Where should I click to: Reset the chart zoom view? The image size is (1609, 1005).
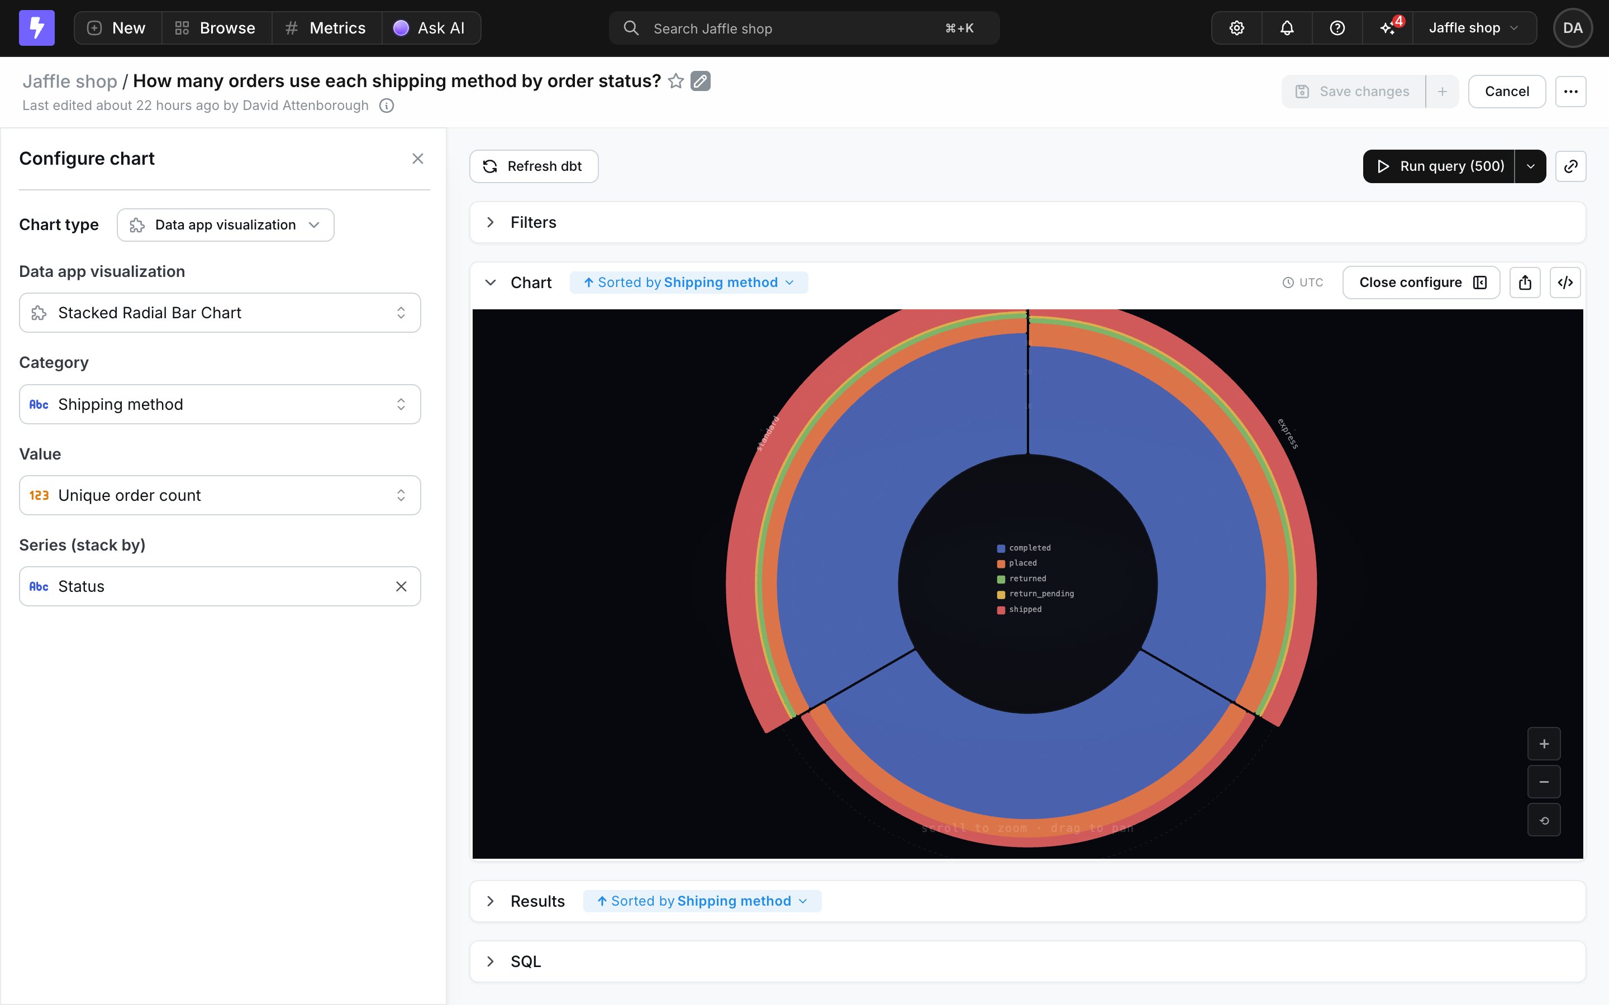(1544, 820)
